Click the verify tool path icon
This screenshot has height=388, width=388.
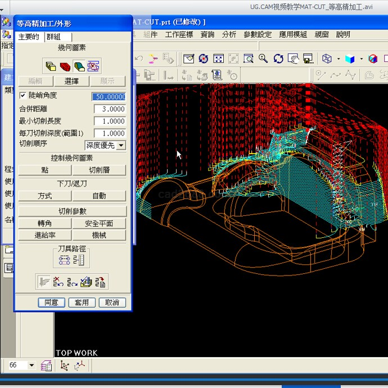pos(86,282)
